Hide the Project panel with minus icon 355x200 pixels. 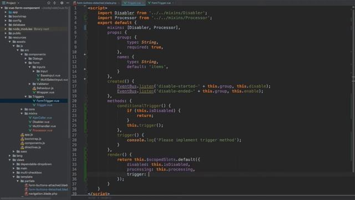(x=68, y=3)
